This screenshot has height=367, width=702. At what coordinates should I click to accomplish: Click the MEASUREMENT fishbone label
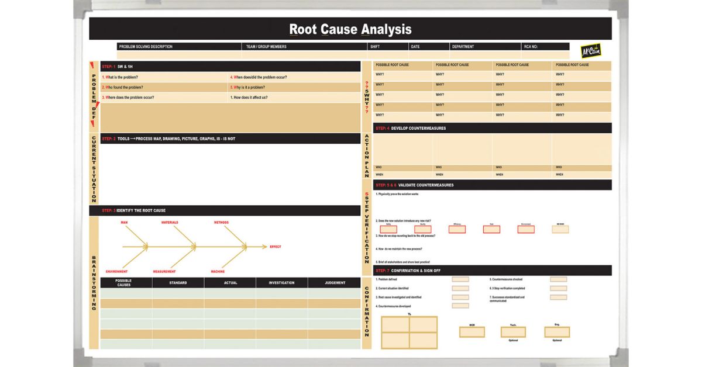click(166, 271)
